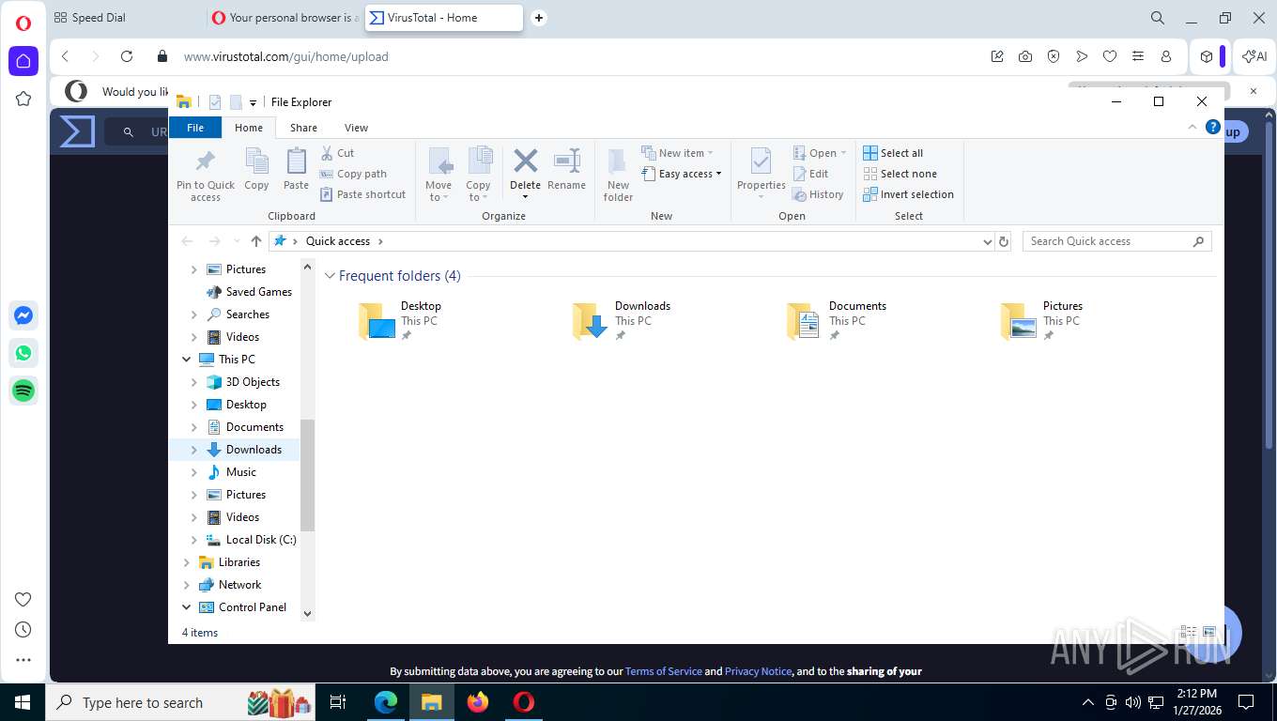Expand 3D Objects tree node
The width and height of the screenshot is (1277, 721).
(x=194, y=382)
